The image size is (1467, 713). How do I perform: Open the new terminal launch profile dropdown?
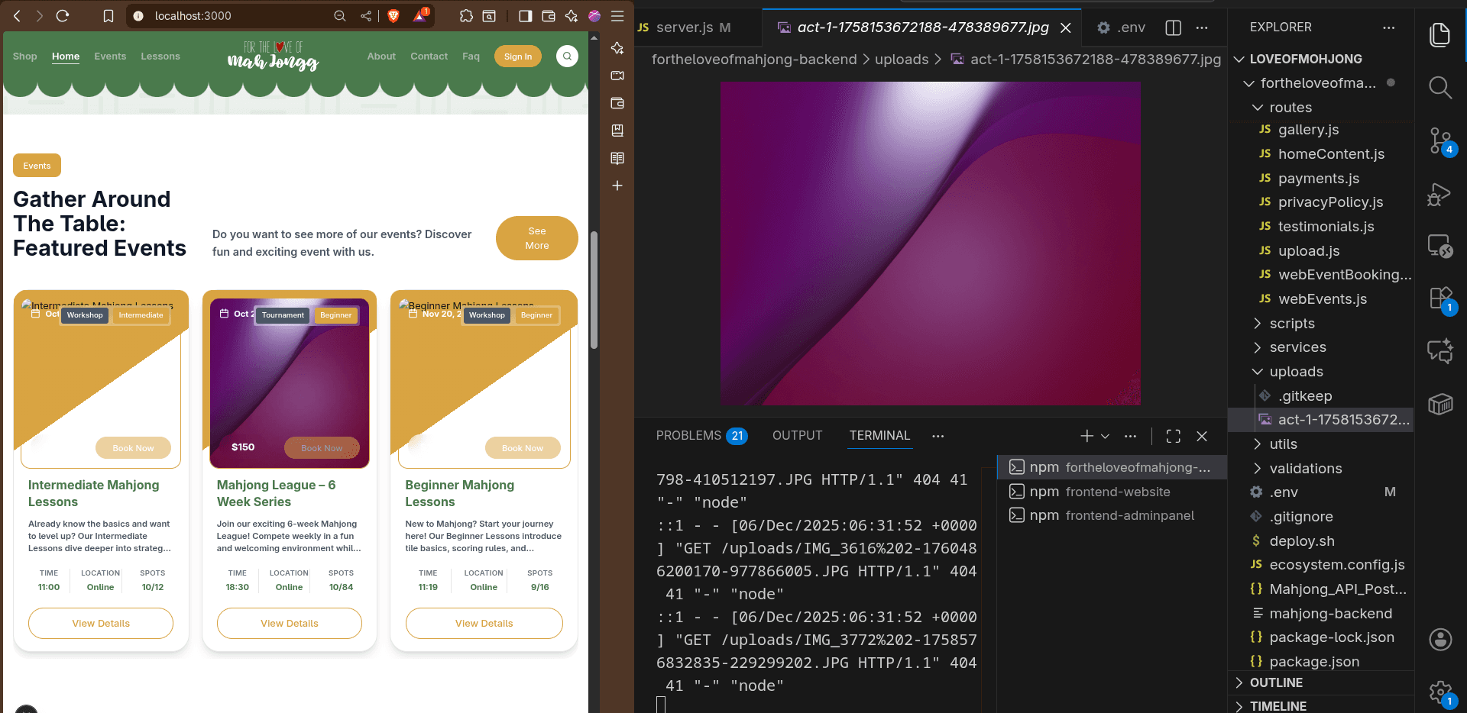pyautogui.click(x=1105, y=436)
